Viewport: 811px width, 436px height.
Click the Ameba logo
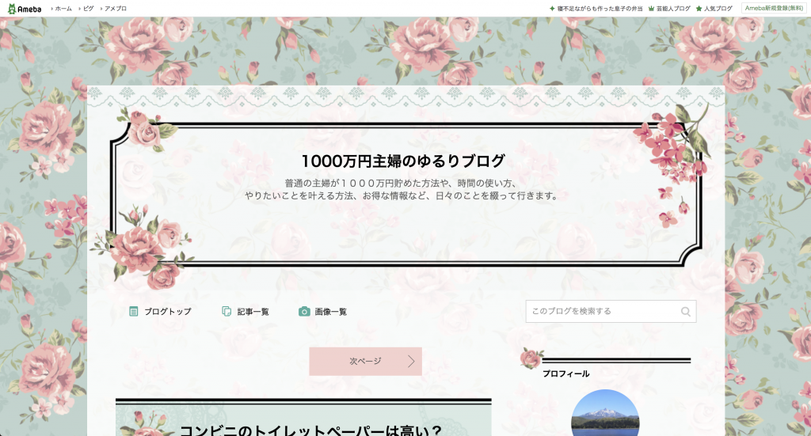click(x=25, y=8)
